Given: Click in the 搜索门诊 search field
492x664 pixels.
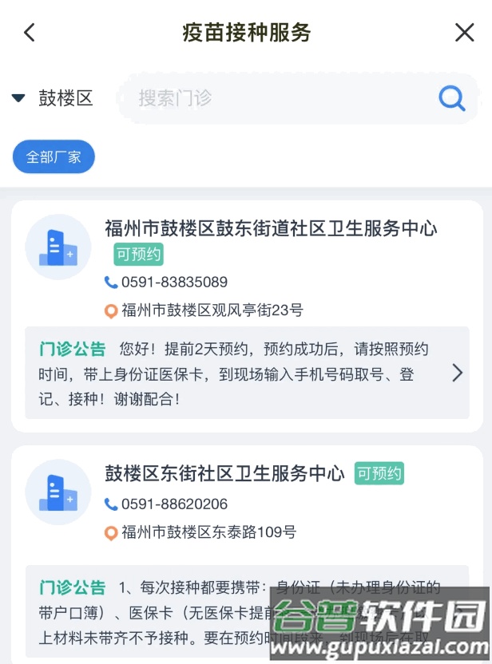Looking at the screenshot, I should [x=272, y=98].
